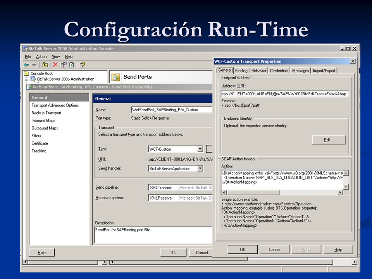Click the Name field with WcfSendPort_SAPBinding_Rfc_Custom
Viewport: 372px width, 279px height.
click(x=172, y=110)
